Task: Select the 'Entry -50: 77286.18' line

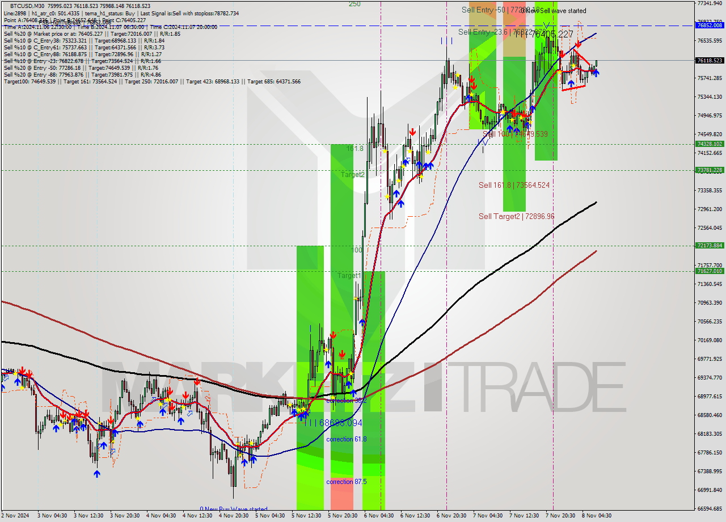Action: click(82, 68)
